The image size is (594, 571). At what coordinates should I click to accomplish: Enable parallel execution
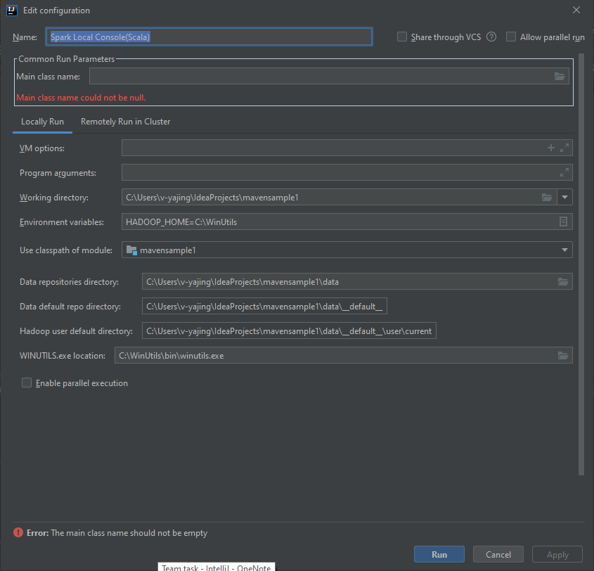pos(26,383)
